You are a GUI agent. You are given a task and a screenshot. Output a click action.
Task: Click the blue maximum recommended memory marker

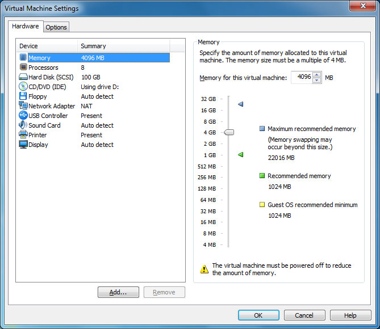[240, 104]
